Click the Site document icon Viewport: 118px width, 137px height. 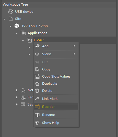11,19
